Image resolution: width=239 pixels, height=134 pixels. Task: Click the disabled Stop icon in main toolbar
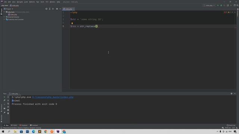coord(231,5)
